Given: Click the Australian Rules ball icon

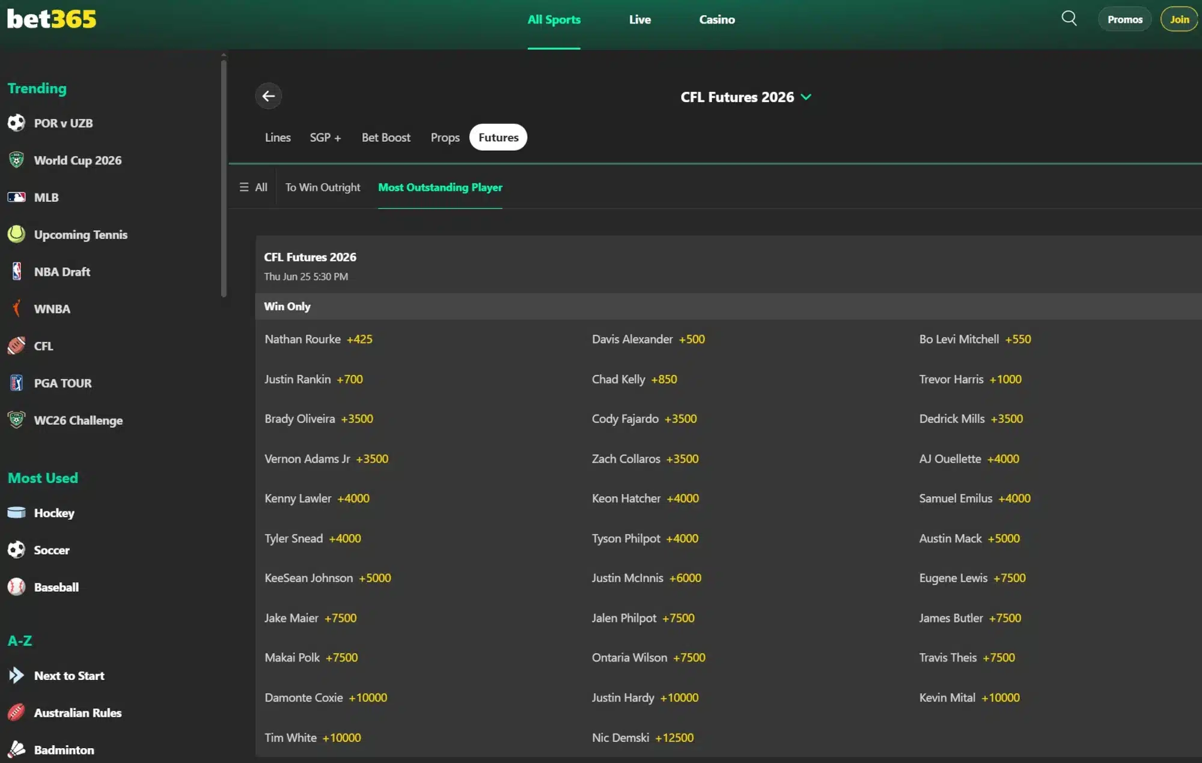Looking at the screenshot, I should coord(16,713).
